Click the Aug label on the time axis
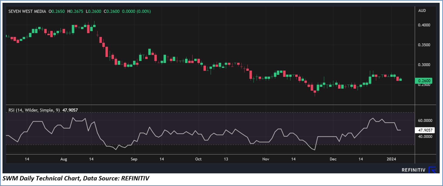Image resolution: width=443 pixels, height=186 pixels. [64, 159]
